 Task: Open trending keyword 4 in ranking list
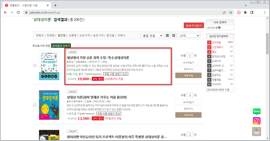click(219, 56)
